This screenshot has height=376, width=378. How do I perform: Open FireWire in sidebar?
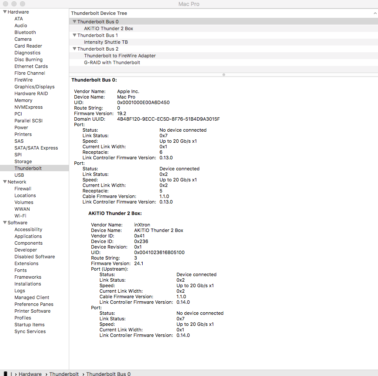coord(23,80)
